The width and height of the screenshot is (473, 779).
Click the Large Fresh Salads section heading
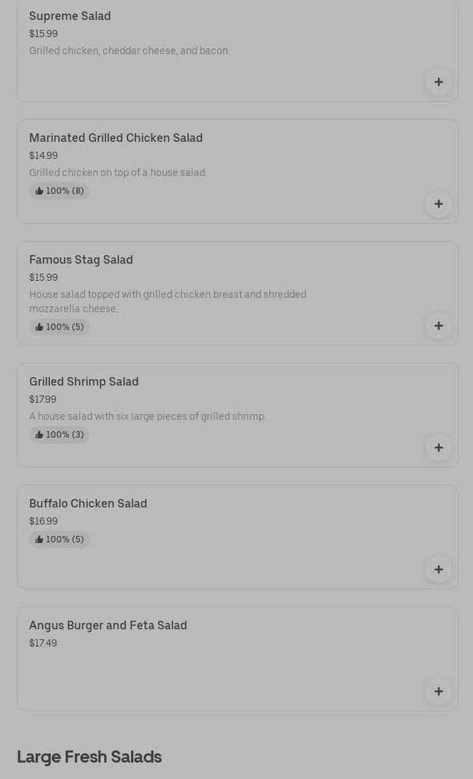tap(89, 757)
